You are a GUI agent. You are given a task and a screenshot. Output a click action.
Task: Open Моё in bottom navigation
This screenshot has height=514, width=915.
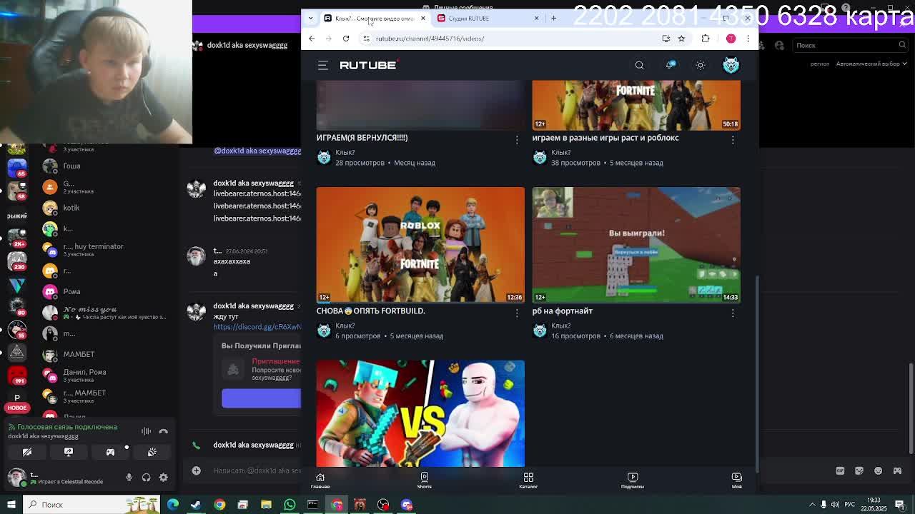[x=736, y=480]
